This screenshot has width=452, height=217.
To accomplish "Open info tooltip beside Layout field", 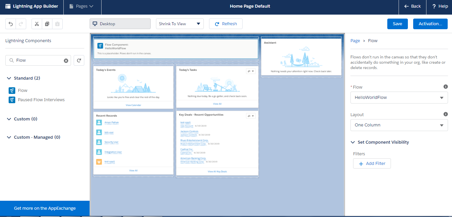I will tap(446, 114).
